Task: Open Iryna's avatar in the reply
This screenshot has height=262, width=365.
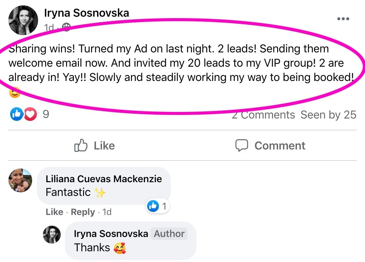Action: click(x=52, y=234)
